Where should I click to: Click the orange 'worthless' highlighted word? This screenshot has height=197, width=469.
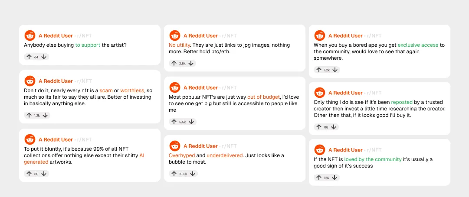pos(132,91)
